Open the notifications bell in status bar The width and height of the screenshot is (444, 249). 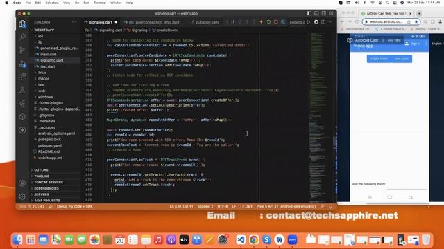click(x=330, y=206)
